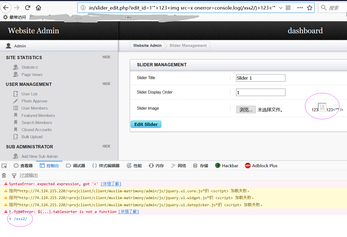Click the Website Admin breadcrumb
The image size is (347, 237).
click(147, 46)
